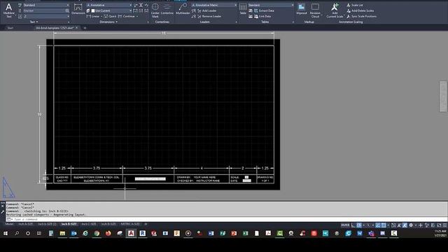Open the Continue dimension flyout arrow
The width and height of the screenshot is (448, 252).
pos(137,16)
